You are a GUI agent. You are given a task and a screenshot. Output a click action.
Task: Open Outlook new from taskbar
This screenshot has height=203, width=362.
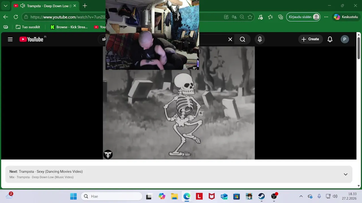click(224, 196)
